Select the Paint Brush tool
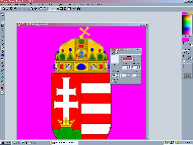The image size is (193, 145). pyautogui.click(x=2, y=48)
